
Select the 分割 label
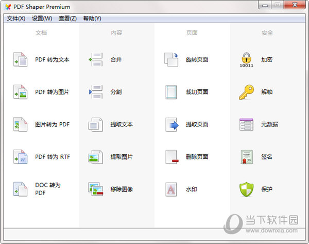pyautogui.click(x=116, y=92)
